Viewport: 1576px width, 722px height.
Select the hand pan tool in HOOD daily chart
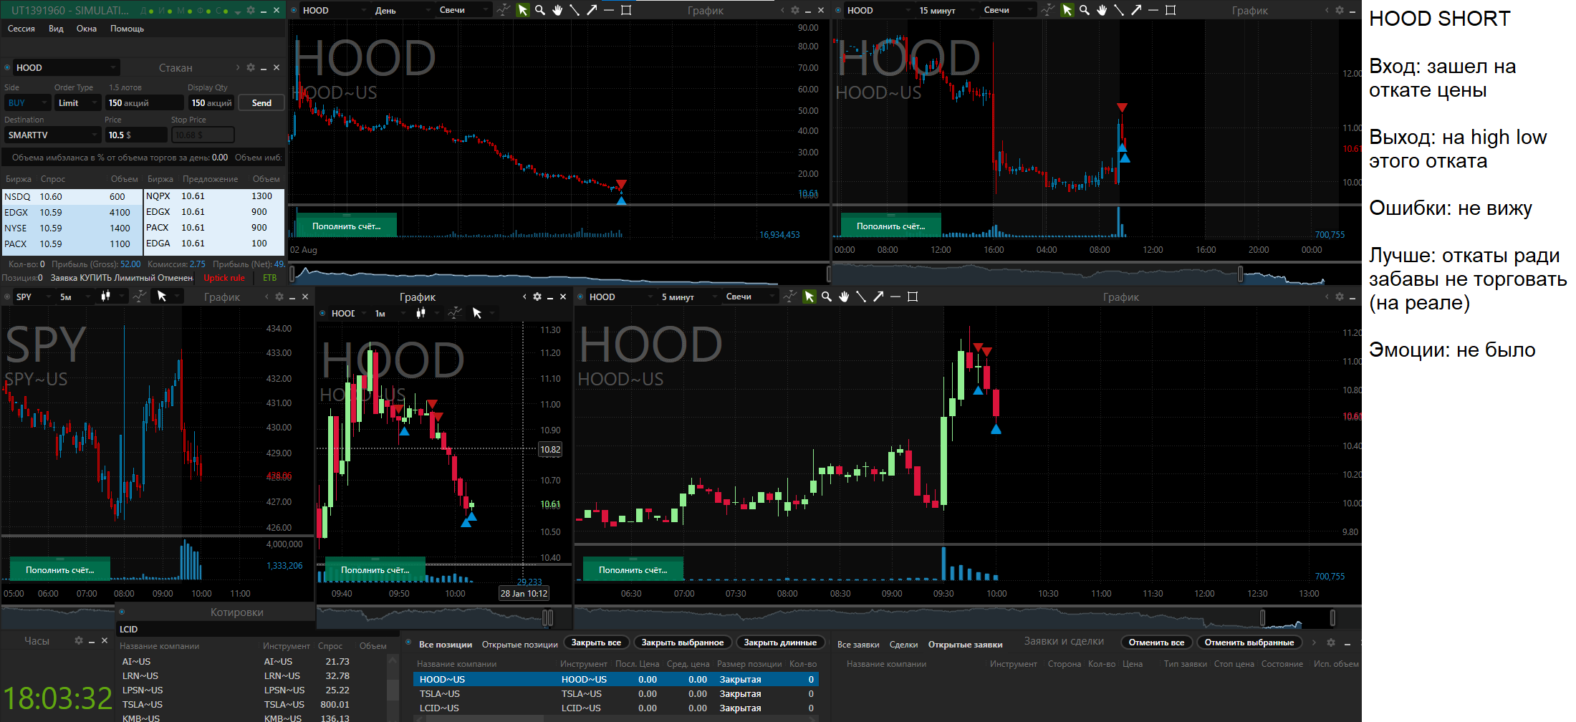tap(557, 10)
